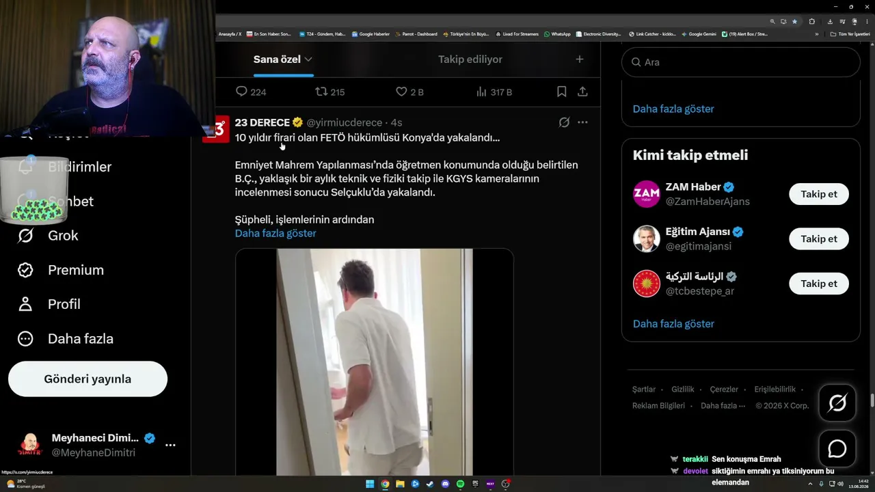Follow ZAM Haber with Takip et
875x492 pixels.
click(x=819, y=194)
